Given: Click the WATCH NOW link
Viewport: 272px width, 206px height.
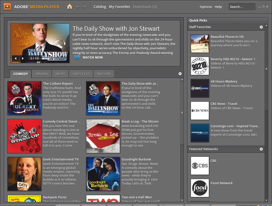Looking at the screenshot, I should pos(93,57).
